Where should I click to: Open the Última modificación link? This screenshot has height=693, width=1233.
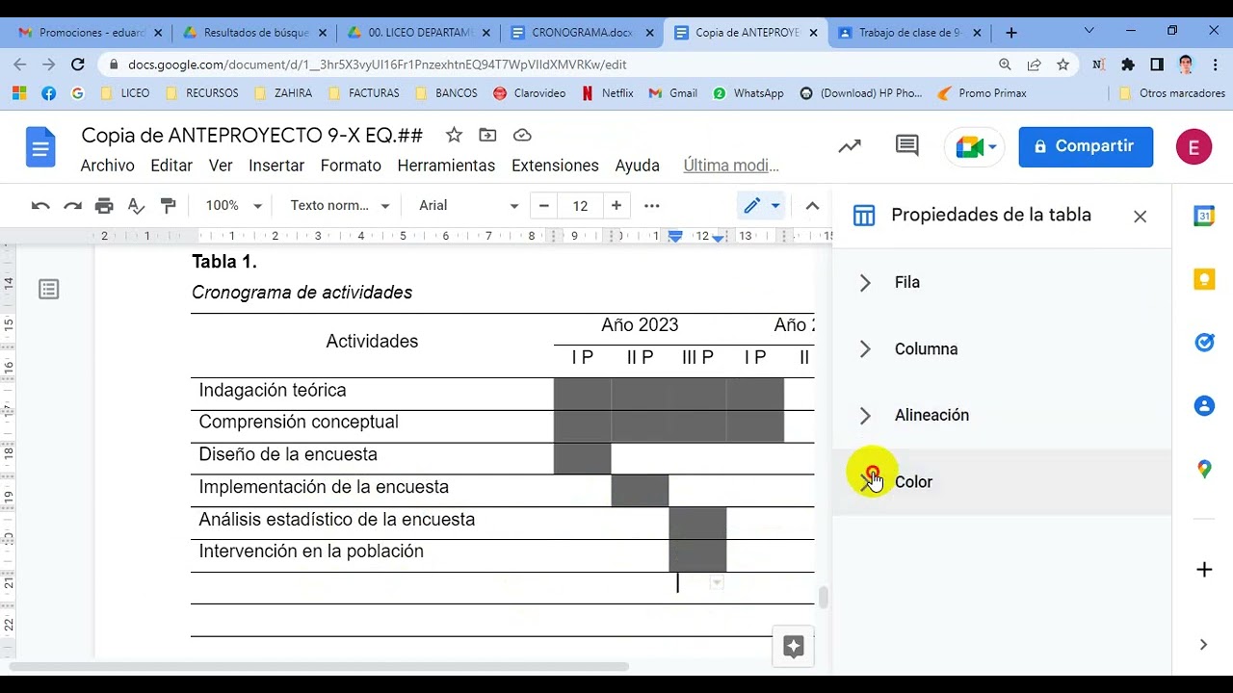(731, 166)
